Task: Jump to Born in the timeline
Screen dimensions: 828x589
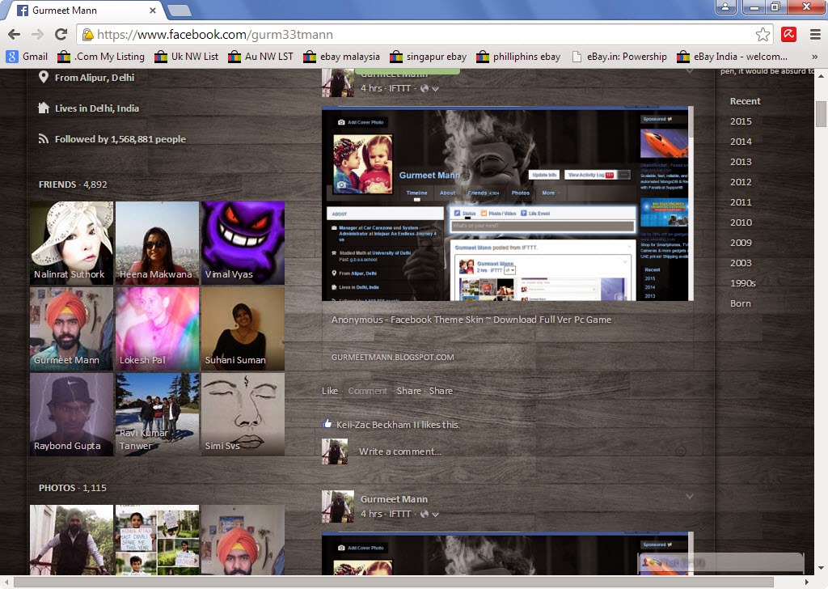Action: pos(741,303)
